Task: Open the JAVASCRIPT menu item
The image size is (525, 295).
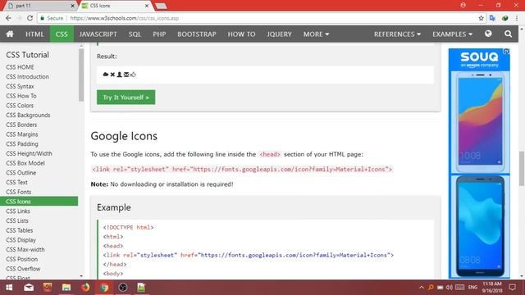Action: click(98, 34)
